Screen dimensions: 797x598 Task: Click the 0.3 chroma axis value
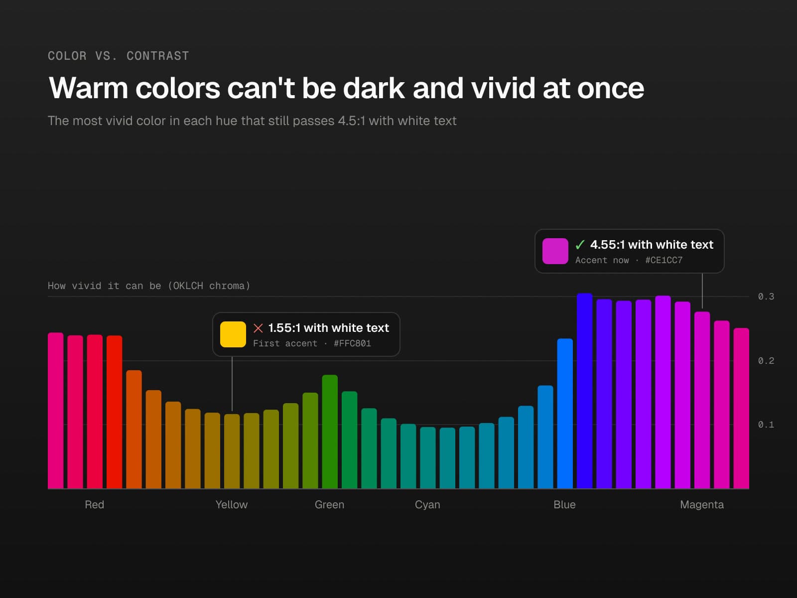pos(766,297)
